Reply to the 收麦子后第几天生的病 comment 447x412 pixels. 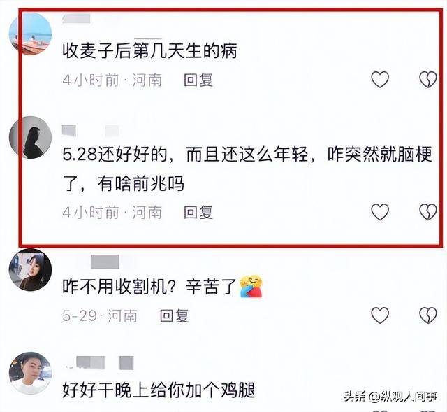[198, 80]
